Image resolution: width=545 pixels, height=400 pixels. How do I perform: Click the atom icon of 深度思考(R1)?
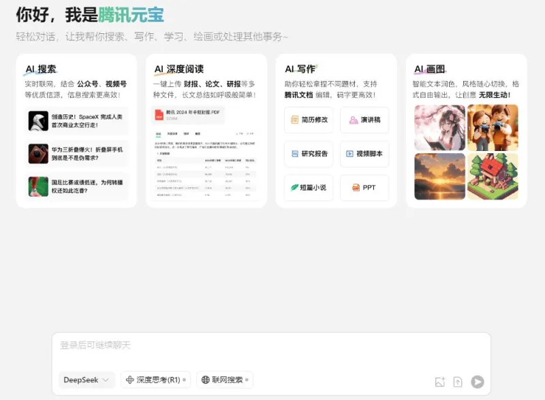(x=129, y=380)
